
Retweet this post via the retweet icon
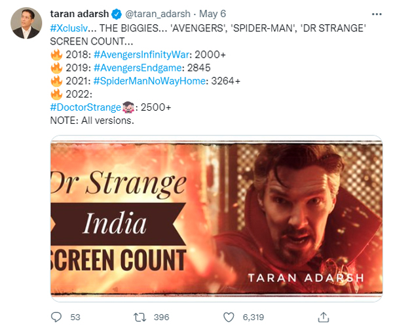[x=139, y=316]
